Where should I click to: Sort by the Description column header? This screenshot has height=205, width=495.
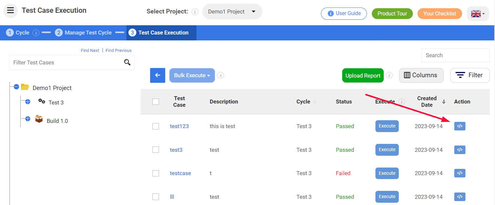[224, 102]
